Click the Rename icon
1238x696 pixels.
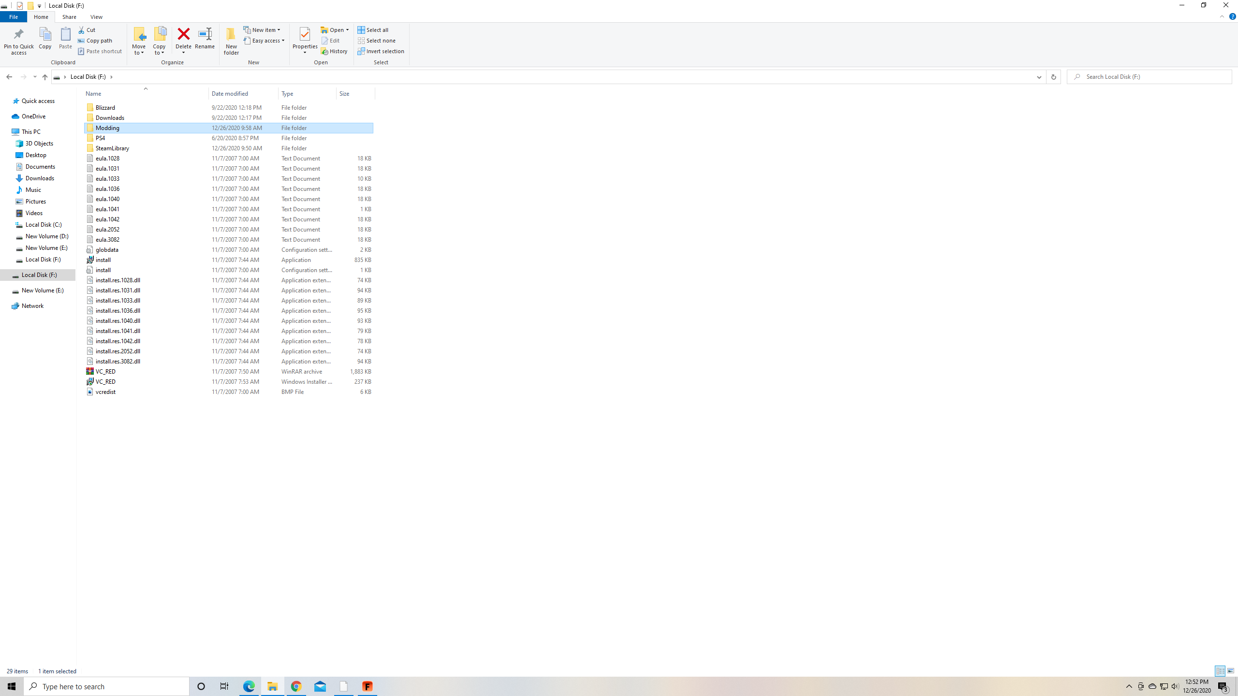[x=205, y=34]
